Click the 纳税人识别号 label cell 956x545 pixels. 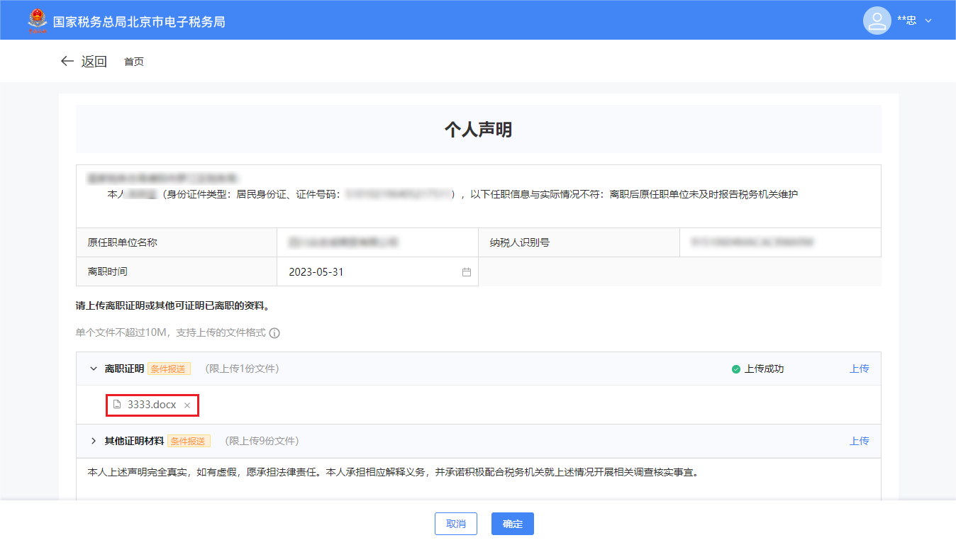(579, 242)
